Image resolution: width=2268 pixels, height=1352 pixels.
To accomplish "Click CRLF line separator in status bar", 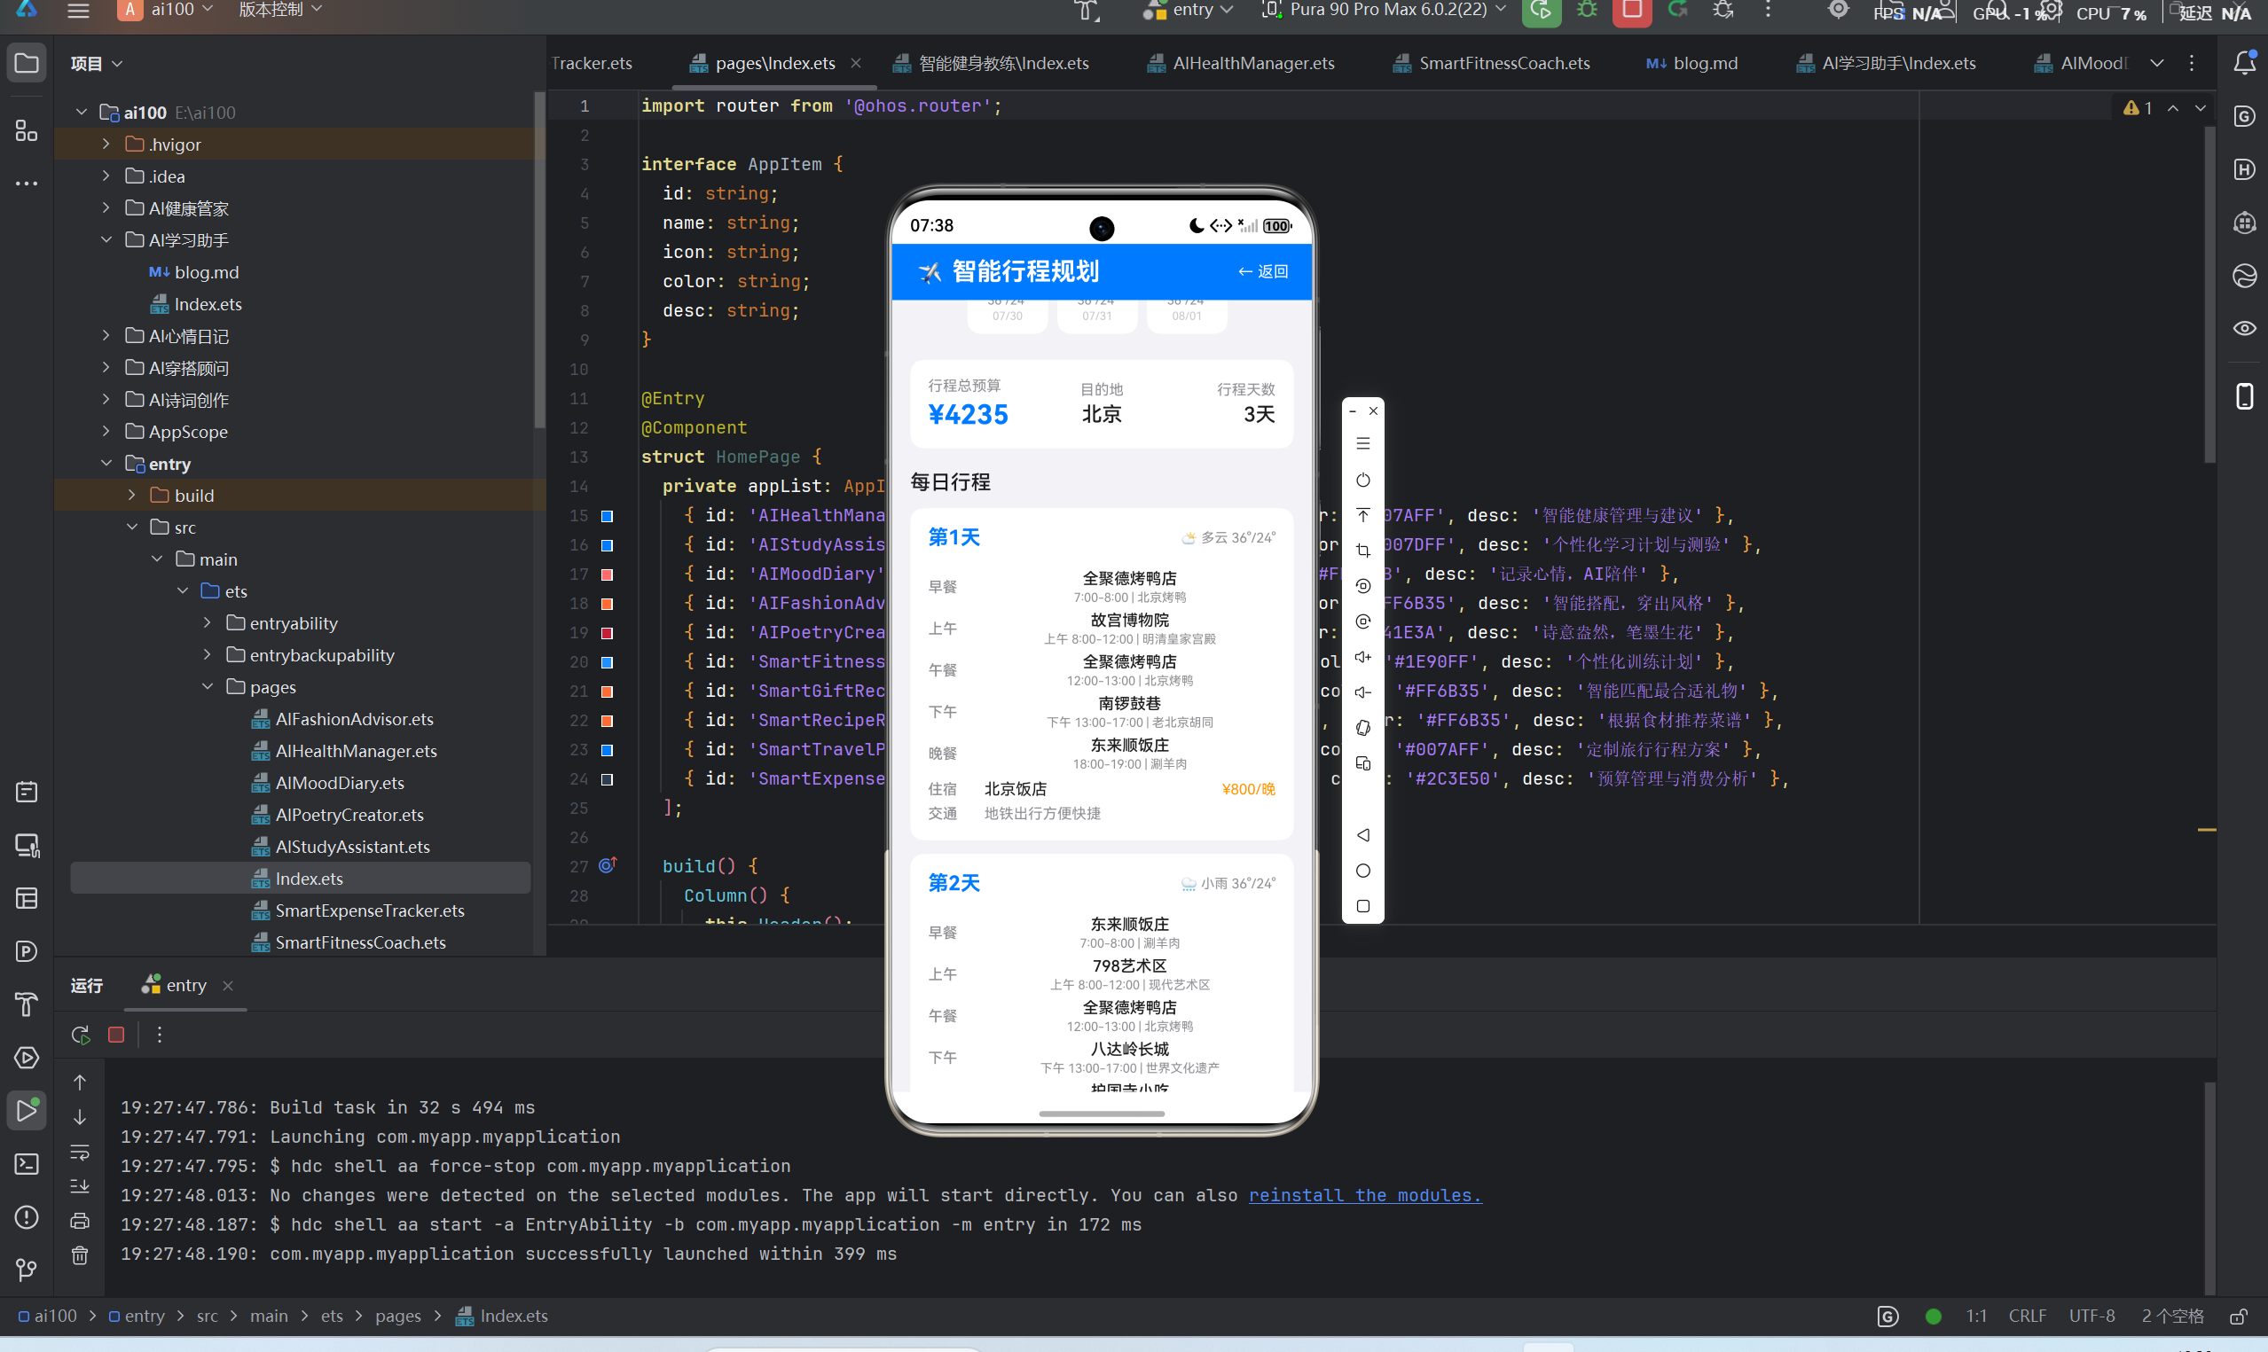I will point(2027,1317).
